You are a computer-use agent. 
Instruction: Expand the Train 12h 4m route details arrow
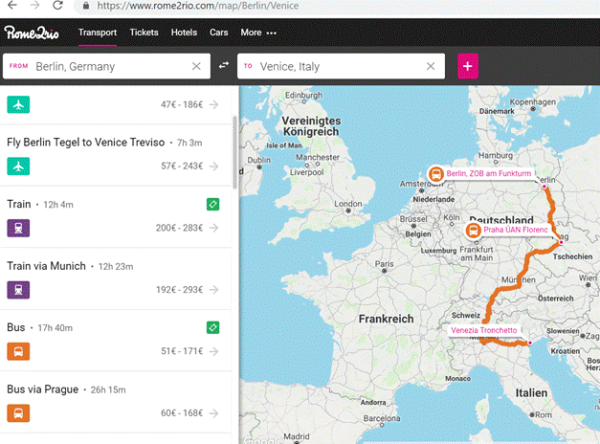click(213, 228)
